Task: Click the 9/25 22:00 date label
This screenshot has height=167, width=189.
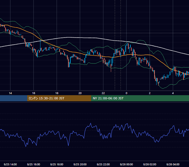Action: (x=103, y=164)
